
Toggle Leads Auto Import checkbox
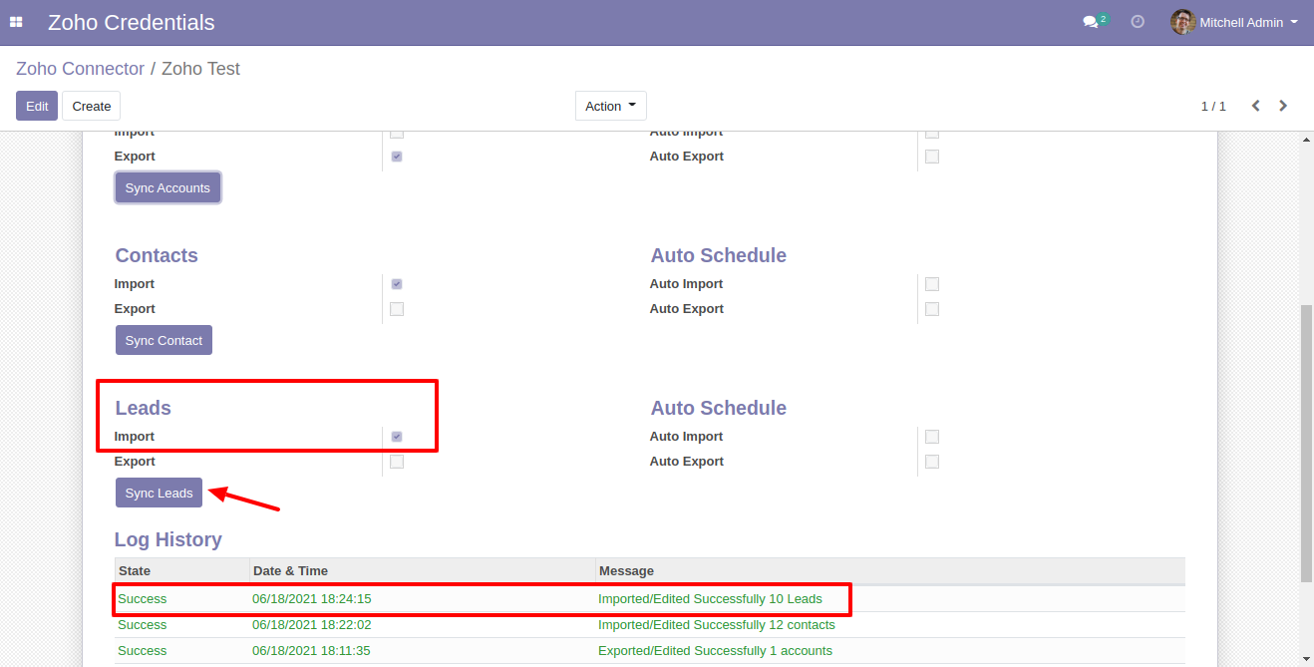click(932, 437)
